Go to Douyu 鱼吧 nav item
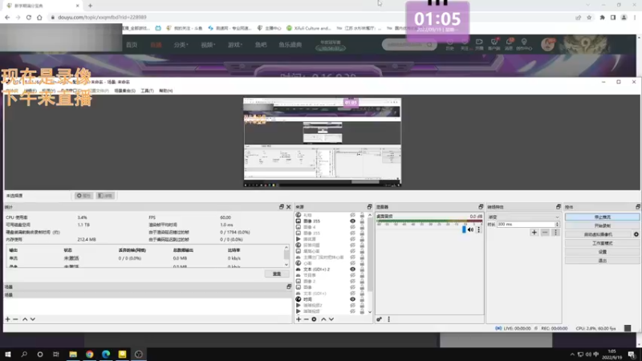The width and height of the screenshot is (642, 361). pos(261,45)
